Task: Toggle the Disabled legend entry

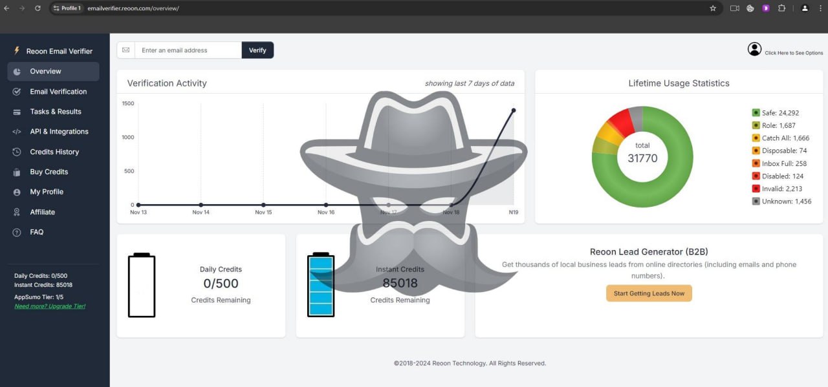Action: 778,176
